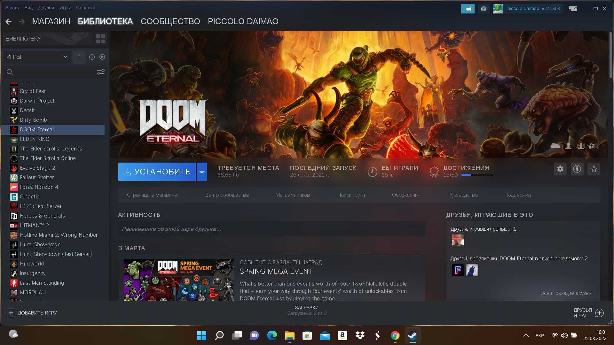
Task: Sort games with the up arrow button
Action: (79, 57)
